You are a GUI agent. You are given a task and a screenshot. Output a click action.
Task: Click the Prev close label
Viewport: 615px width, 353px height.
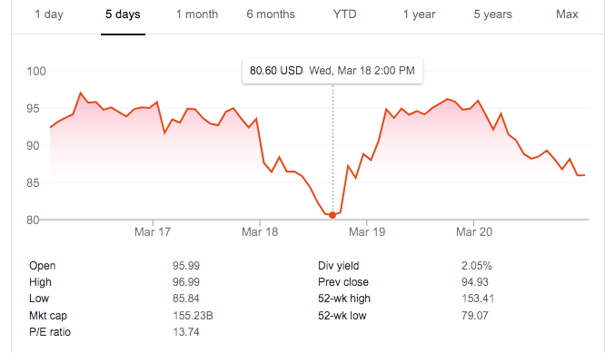pos(343,282)
